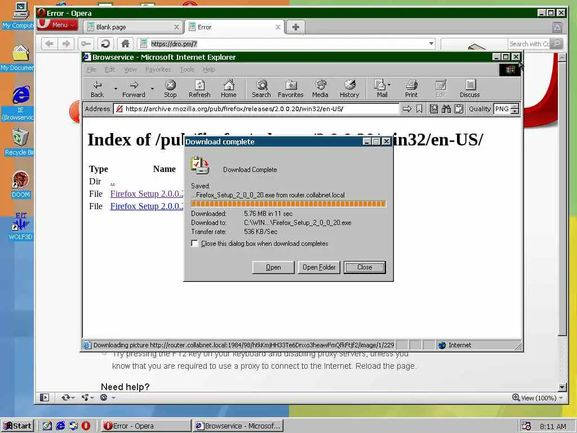The height and width of the screenshot is (433, 577).
Task: Open the Favorites menu in Internet Explorer
Action: (158, 69)
